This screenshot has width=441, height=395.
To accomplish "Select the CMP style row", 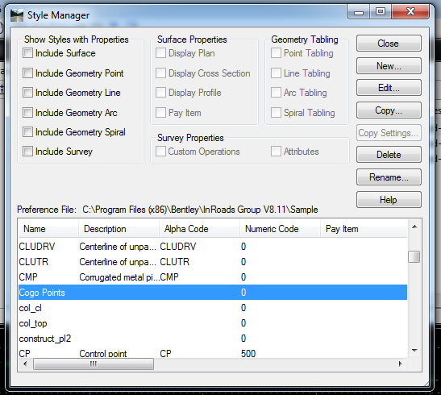I will coord(213,277).
